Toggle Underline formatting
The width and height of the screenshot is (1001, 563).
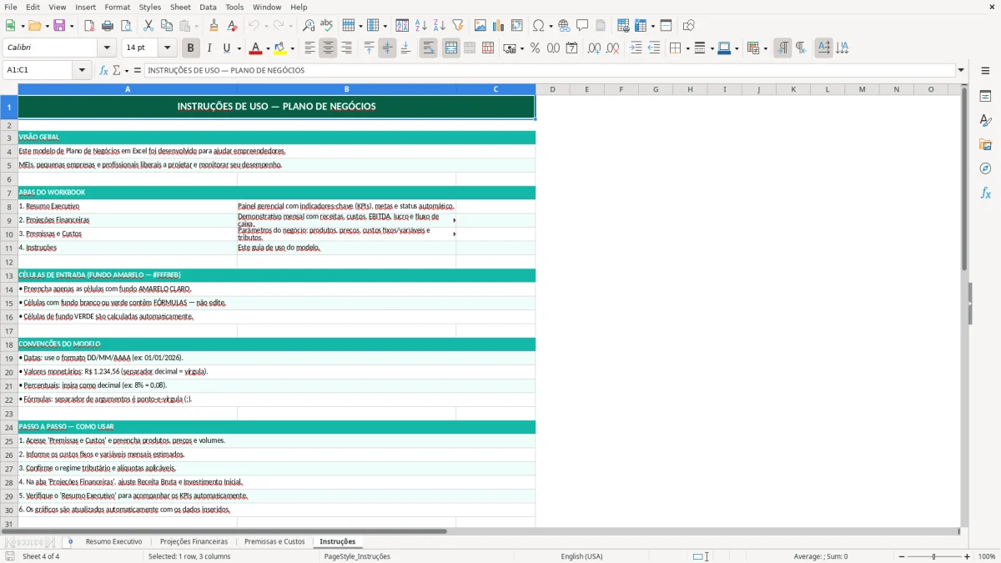226,48
